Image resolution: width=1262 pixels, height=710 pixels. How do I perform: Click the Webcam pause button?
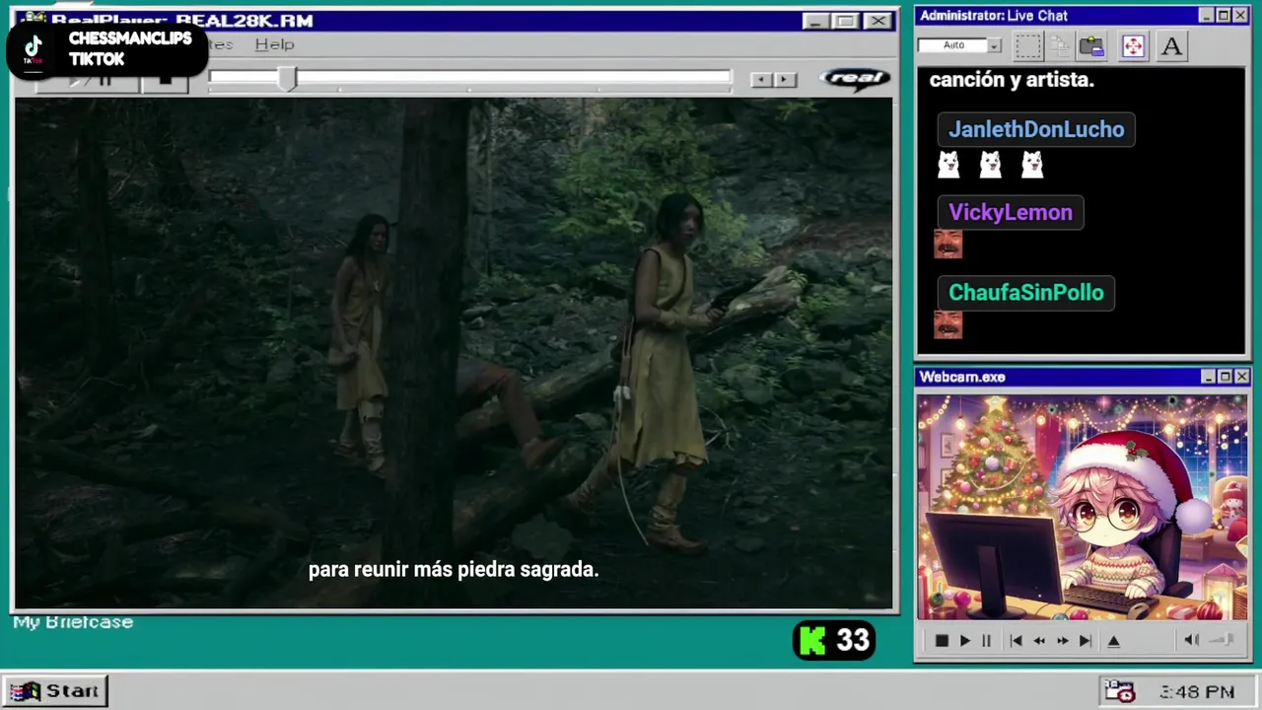(986, 641)
